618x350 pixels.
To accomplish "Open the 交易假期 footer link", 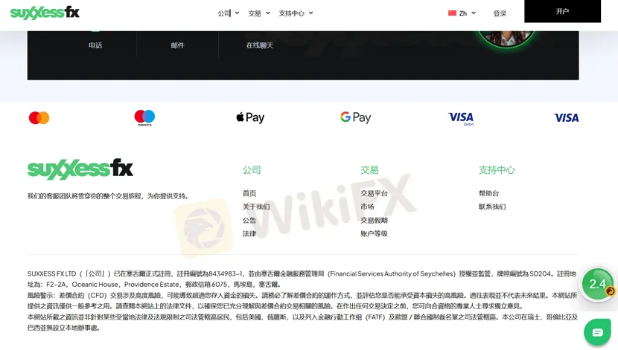I will [x=374, y=220].
